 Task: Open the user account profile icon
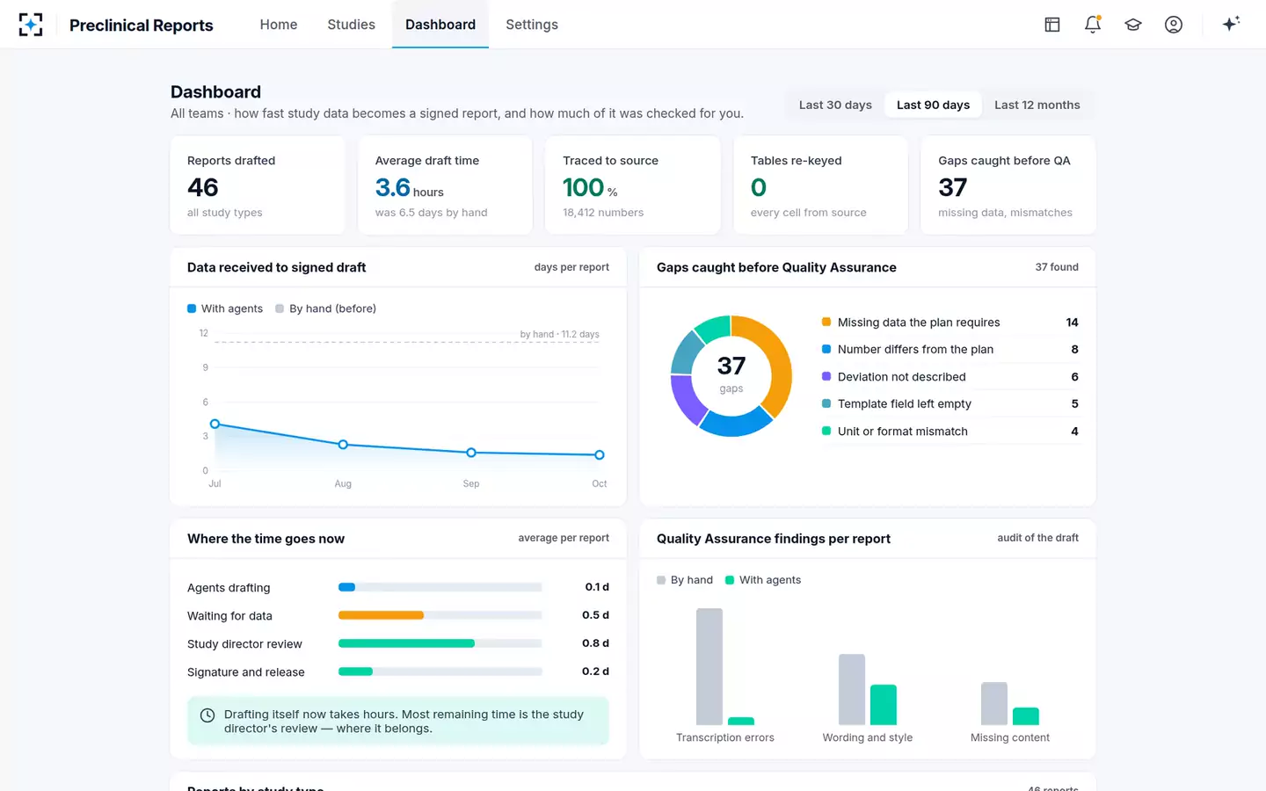pos(1174,25)
